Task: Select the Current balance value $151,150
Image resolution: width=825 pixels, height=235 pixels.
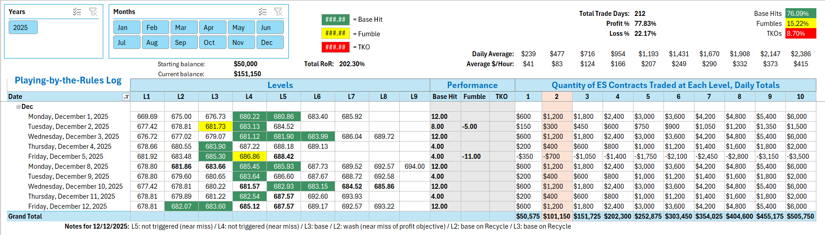Action: 247,74
